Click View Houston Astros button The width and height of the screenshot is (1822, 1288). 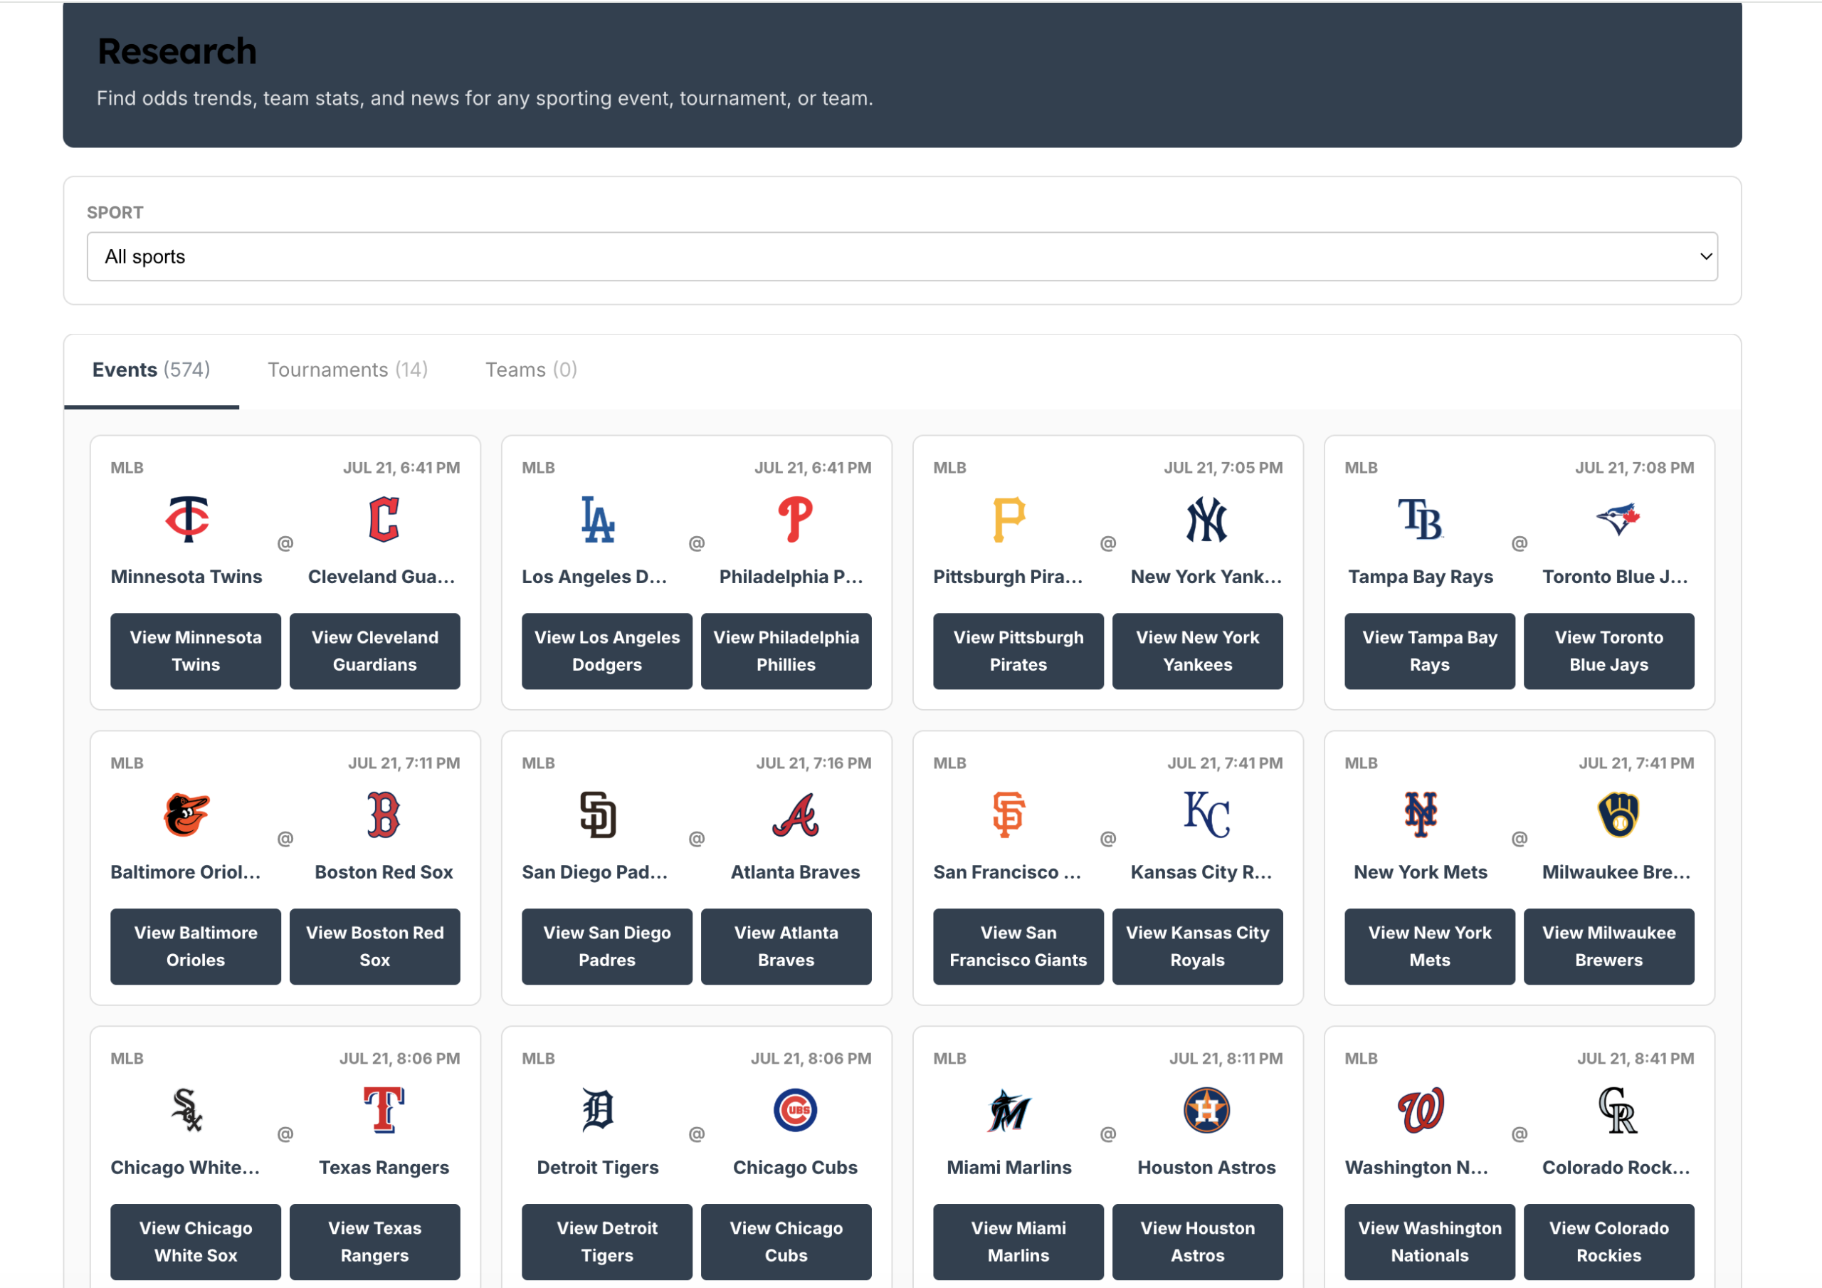click(x=1198, y=1242)
